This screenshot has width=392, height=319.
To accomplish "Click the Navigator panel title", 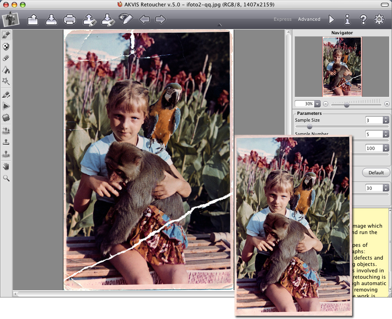I will coord(342,33).
